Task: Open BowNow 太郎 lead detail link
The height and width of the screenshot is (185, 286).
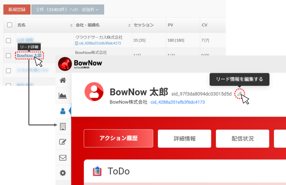Action: 29,55
